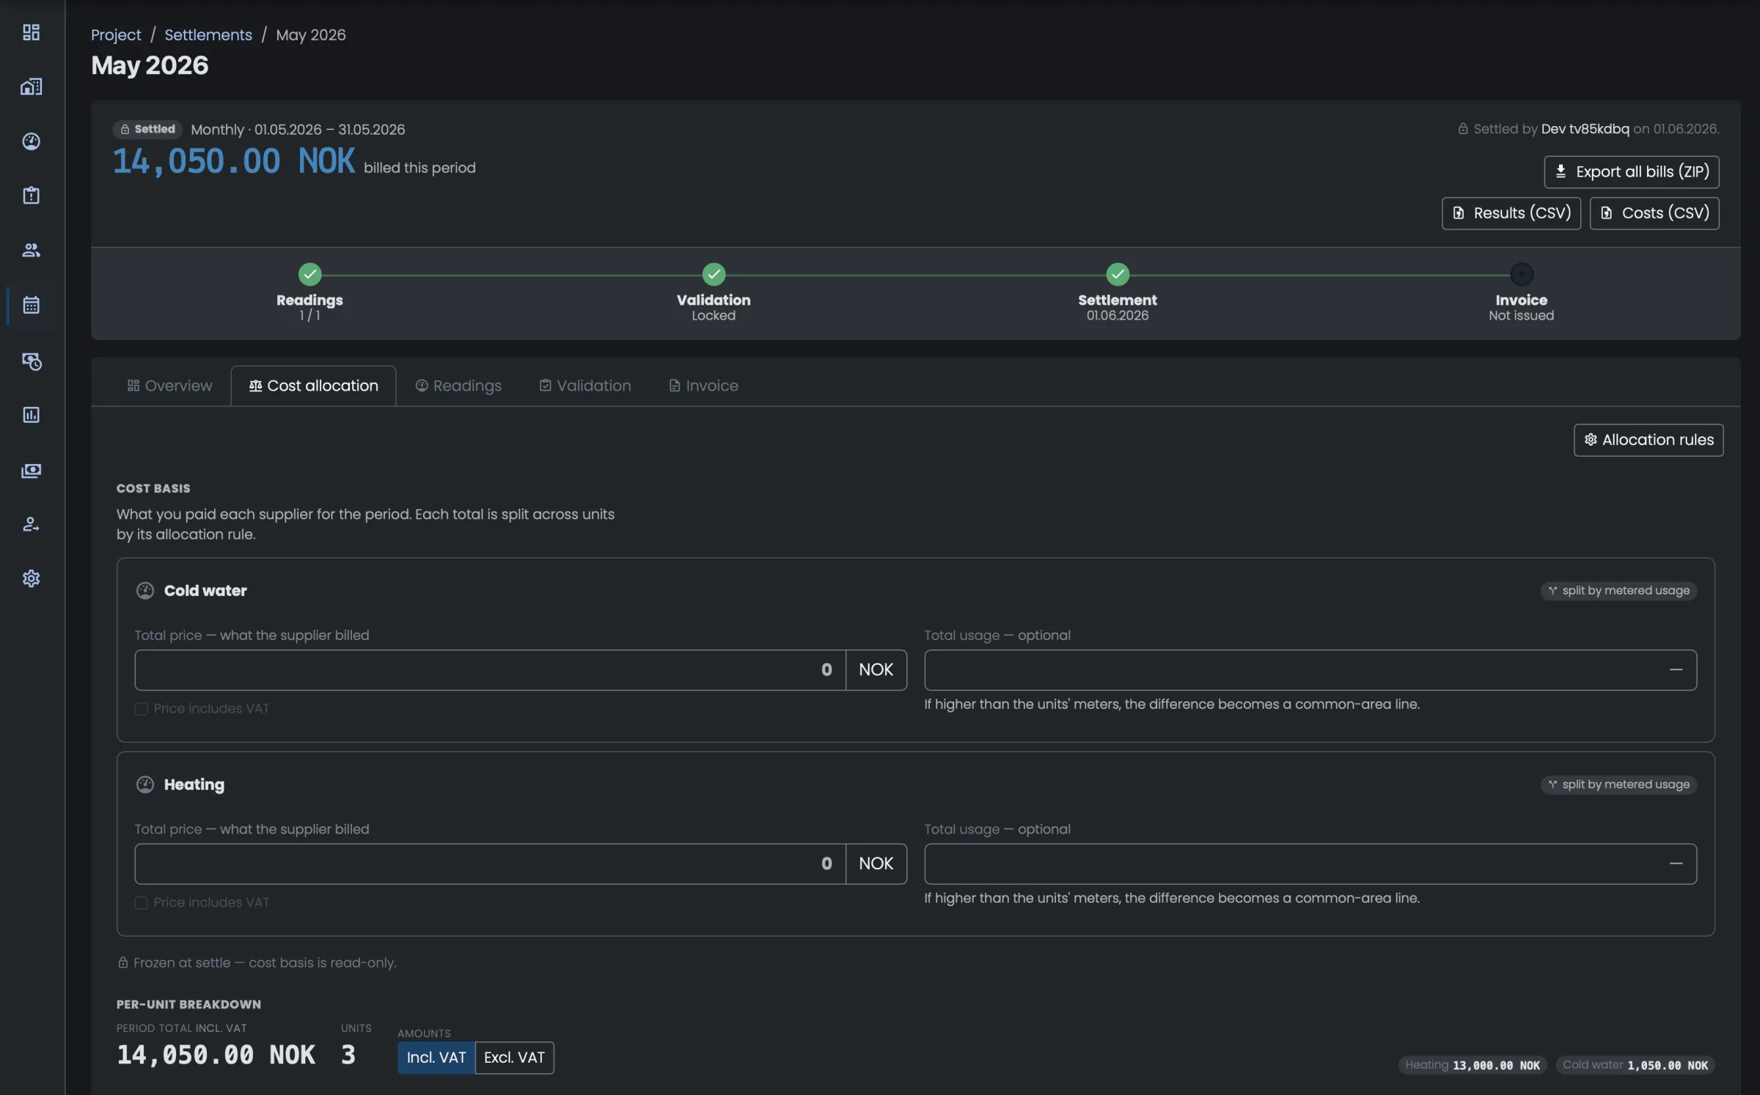Click the Cold water gauge icon
Screen dimensions: 1760x1095
click(x=145, y=591)
